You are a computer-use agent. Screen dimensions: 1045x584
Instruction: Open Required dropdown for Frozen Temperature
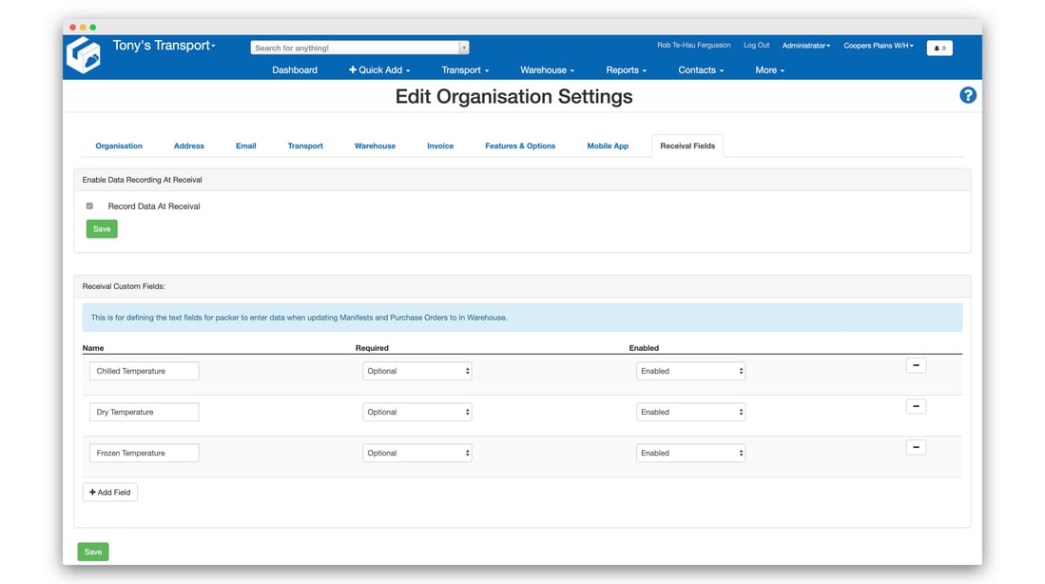click(x=416, y=453)
